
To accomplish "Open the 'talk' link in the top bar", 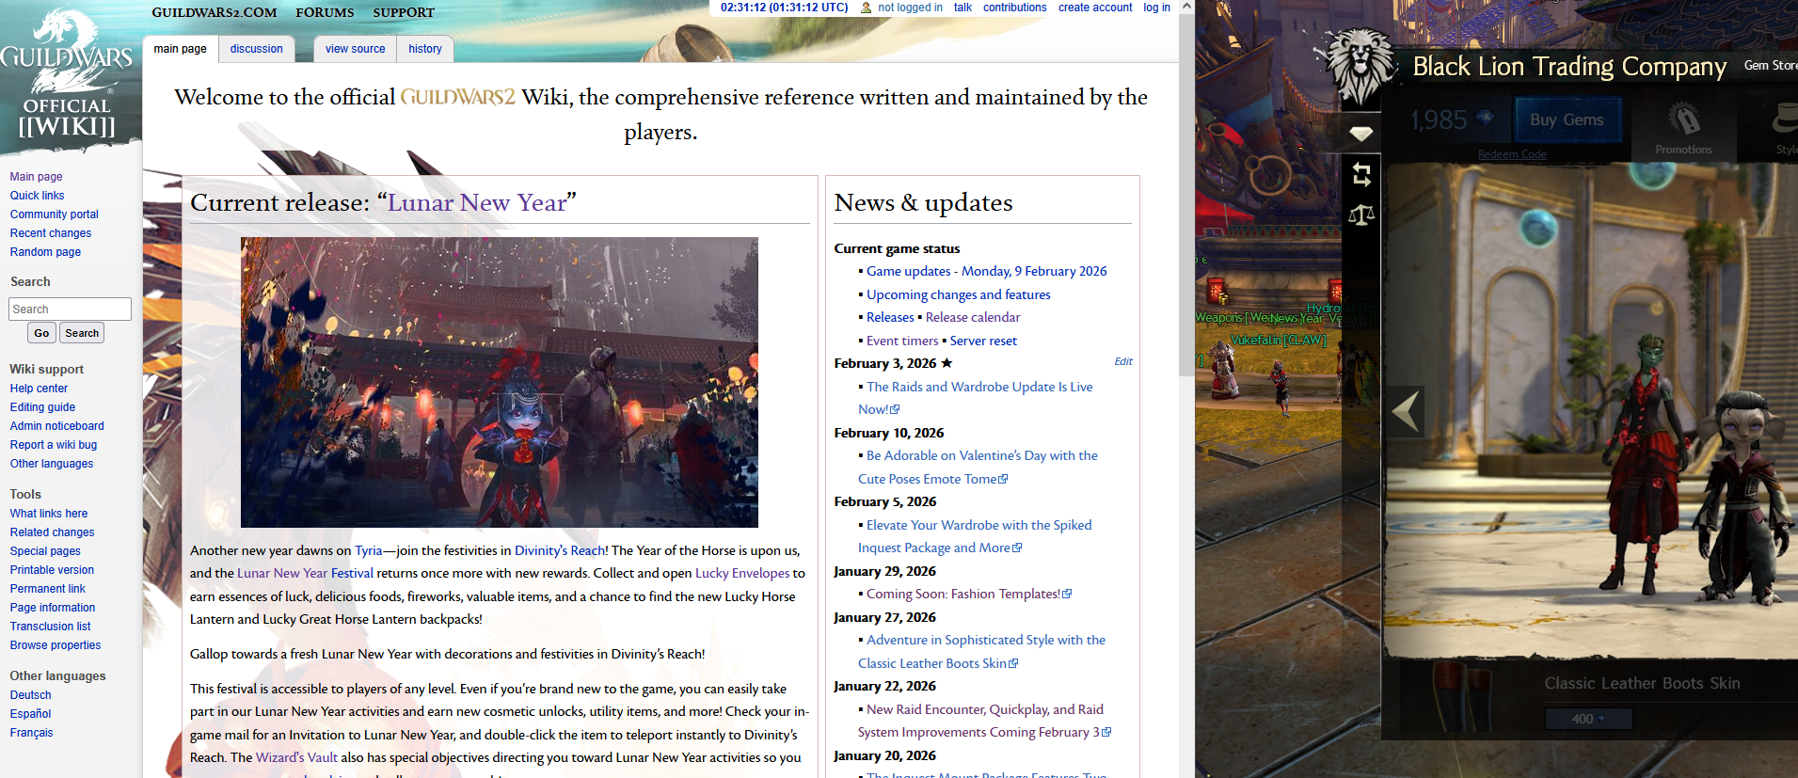I will click(x=963, y=8).
